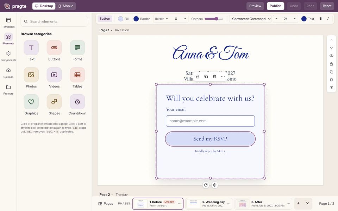Choose the Photos element category
Screen dimensions: 338x211
pos(31,78)
